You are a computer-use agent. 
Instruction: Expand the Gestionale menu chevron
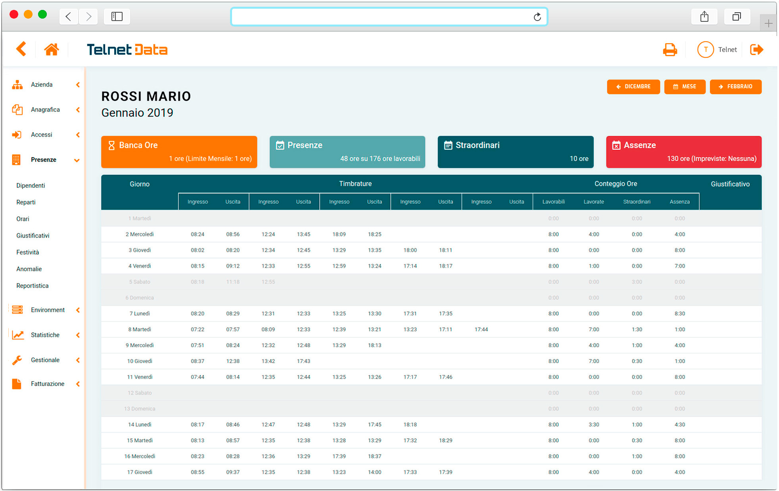(x=78, y=360)
